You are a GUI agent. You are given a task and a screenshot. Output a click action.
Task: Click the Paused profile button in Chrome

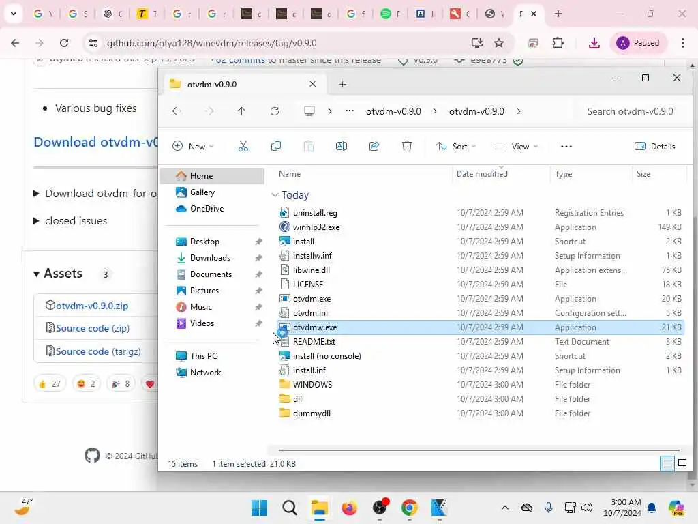pos(638,43)
